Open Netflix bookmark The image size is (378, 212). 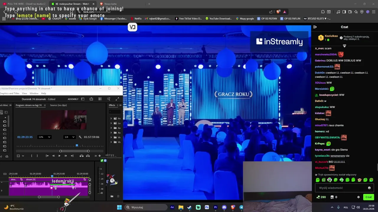(x=136, y=19)
